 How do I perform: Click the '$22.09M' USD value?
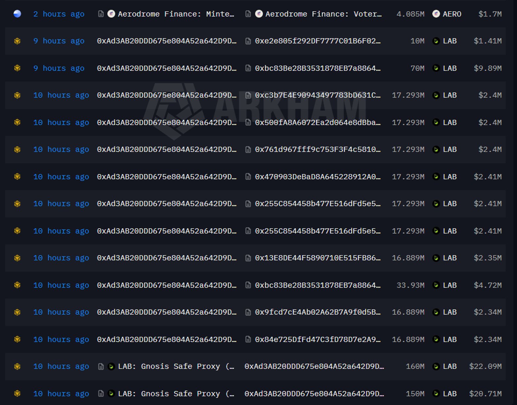point(485,366)
